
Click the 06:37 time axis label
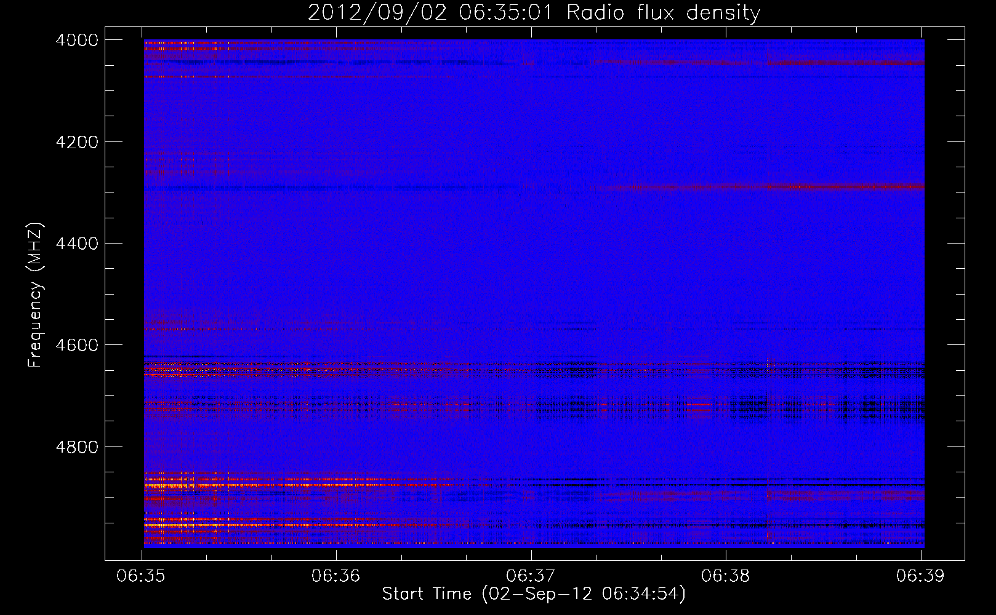pos(530,576)
